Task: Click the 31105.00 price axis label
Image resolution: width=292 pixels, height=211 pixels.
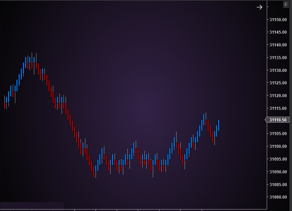Action: tap(278, 134)
